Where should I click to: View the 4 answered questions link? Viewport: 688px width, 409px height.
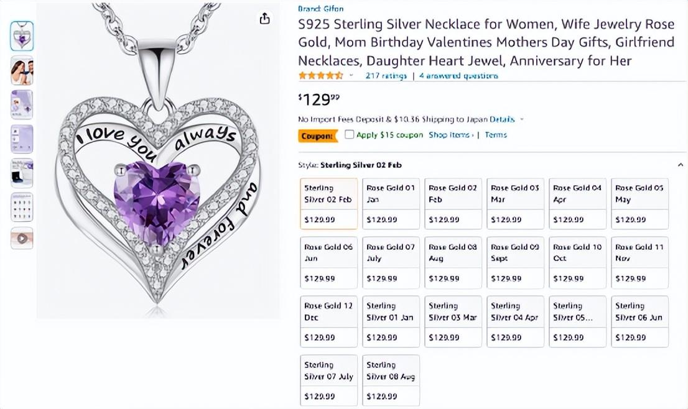[458, 76]
